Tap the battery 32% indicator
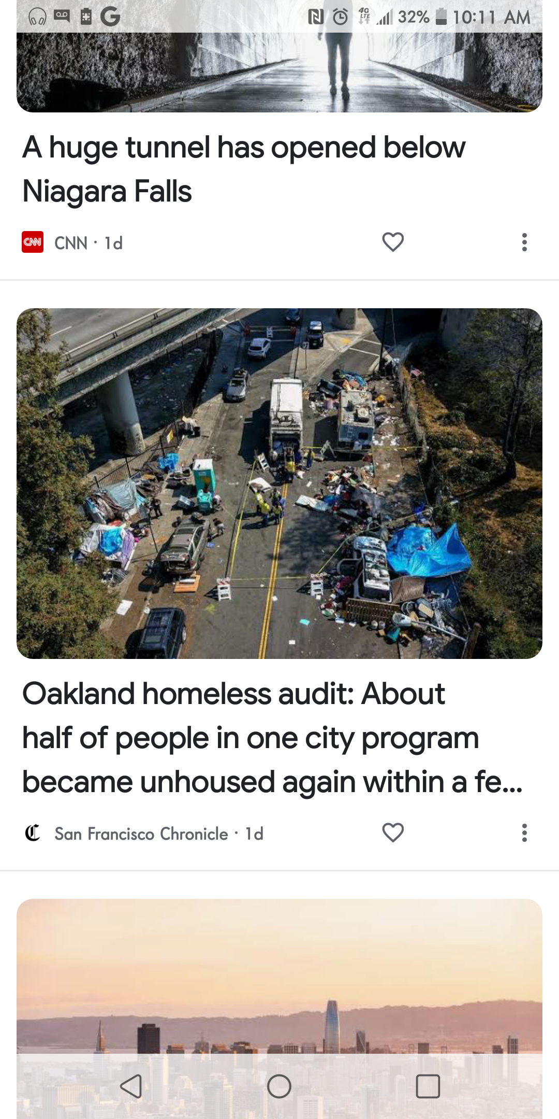Screen dimensions: 559x1119 pyautogui.click(x=422, y=17)
